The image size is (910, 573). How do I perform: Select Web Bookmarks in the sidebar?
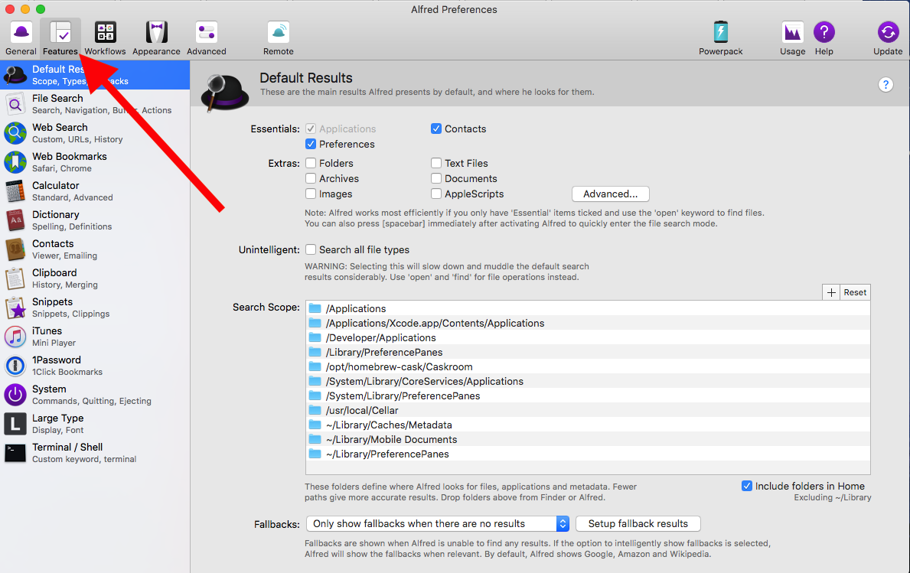95,162
